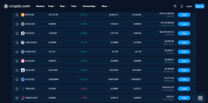Open the chat support bubble
Screen dimensions: 208x103
pyautogui.click(x=200, y=98)
